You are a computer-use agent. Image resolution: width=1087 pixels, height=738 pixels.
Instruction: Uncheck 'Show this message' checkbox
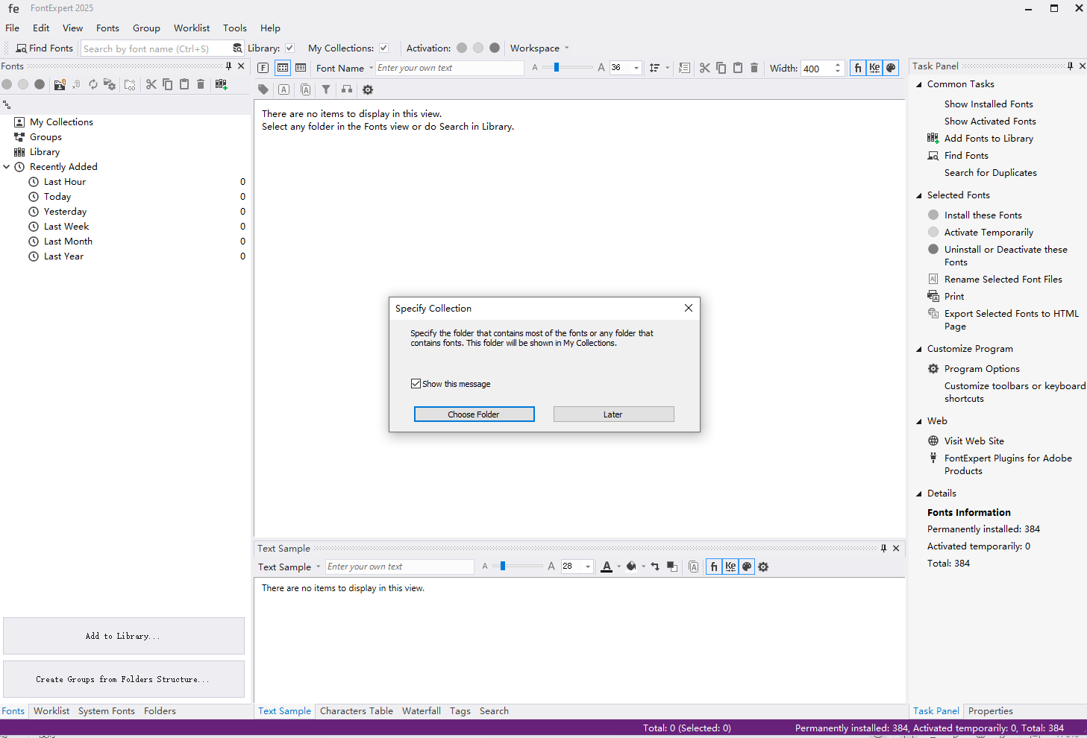pyautogui.click(x=416, y=384)
